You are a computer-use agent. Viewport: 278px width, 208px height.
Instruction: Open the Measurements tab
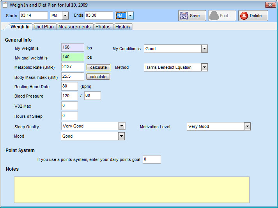pyautogui.click(x=74, y=27)
